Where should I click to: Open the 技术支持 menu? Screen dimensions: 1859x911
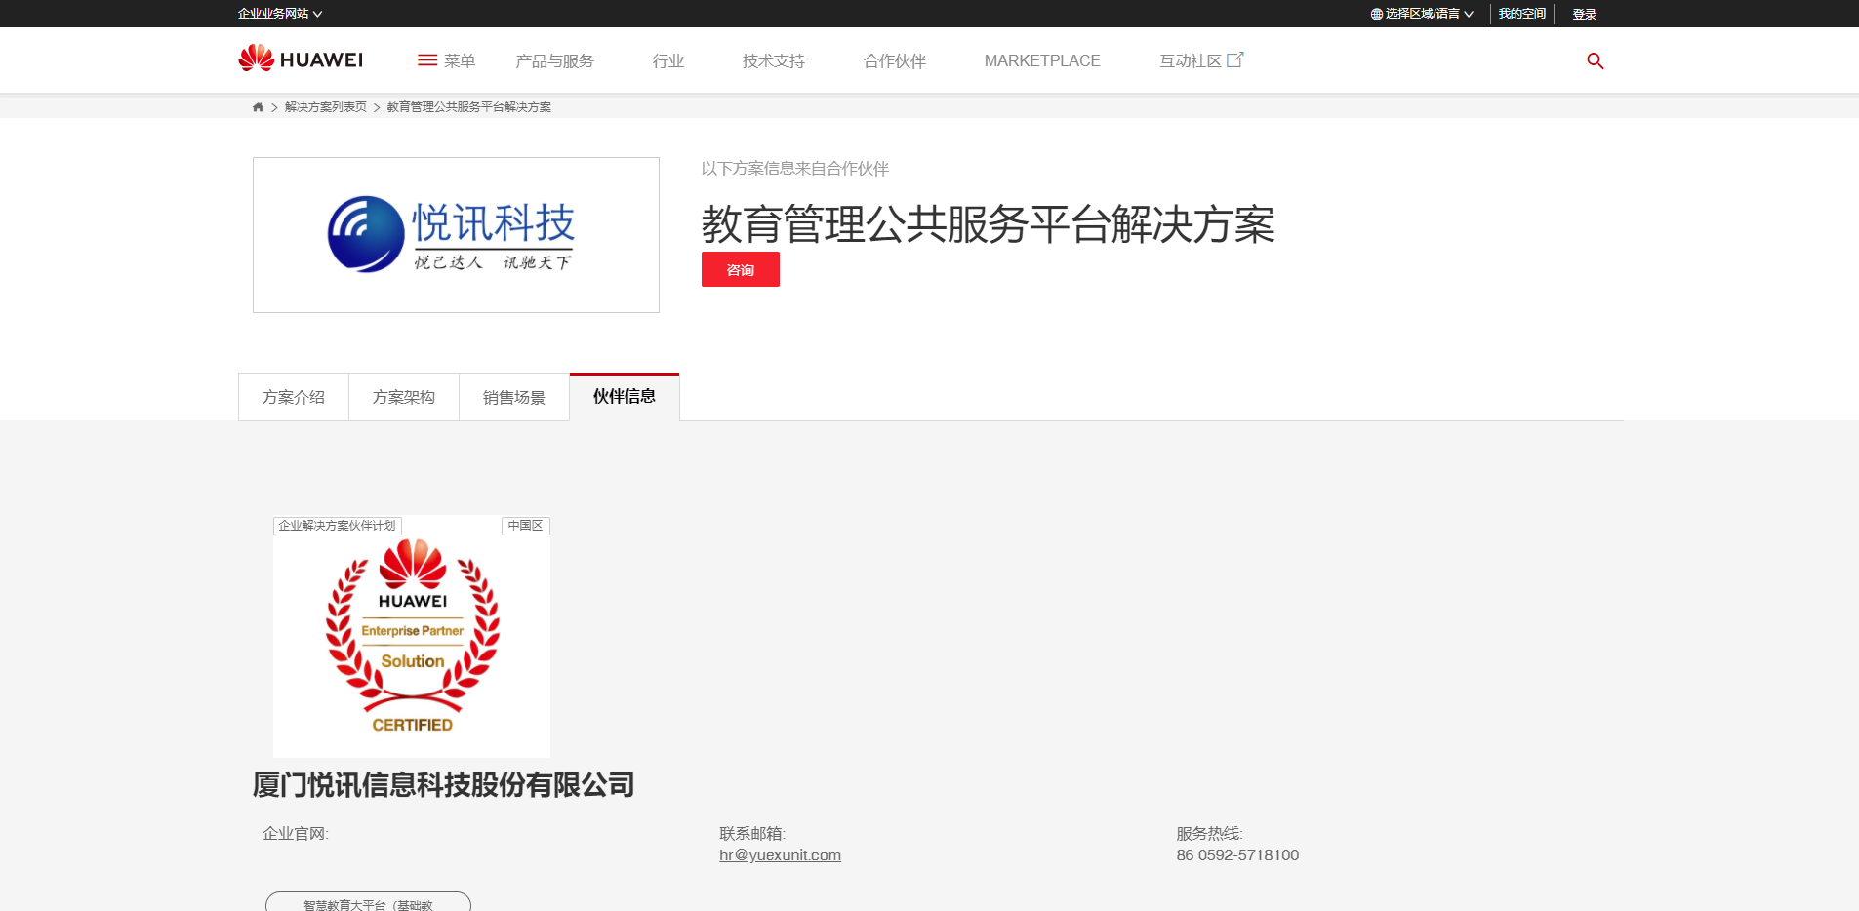(x=774, y=60)
